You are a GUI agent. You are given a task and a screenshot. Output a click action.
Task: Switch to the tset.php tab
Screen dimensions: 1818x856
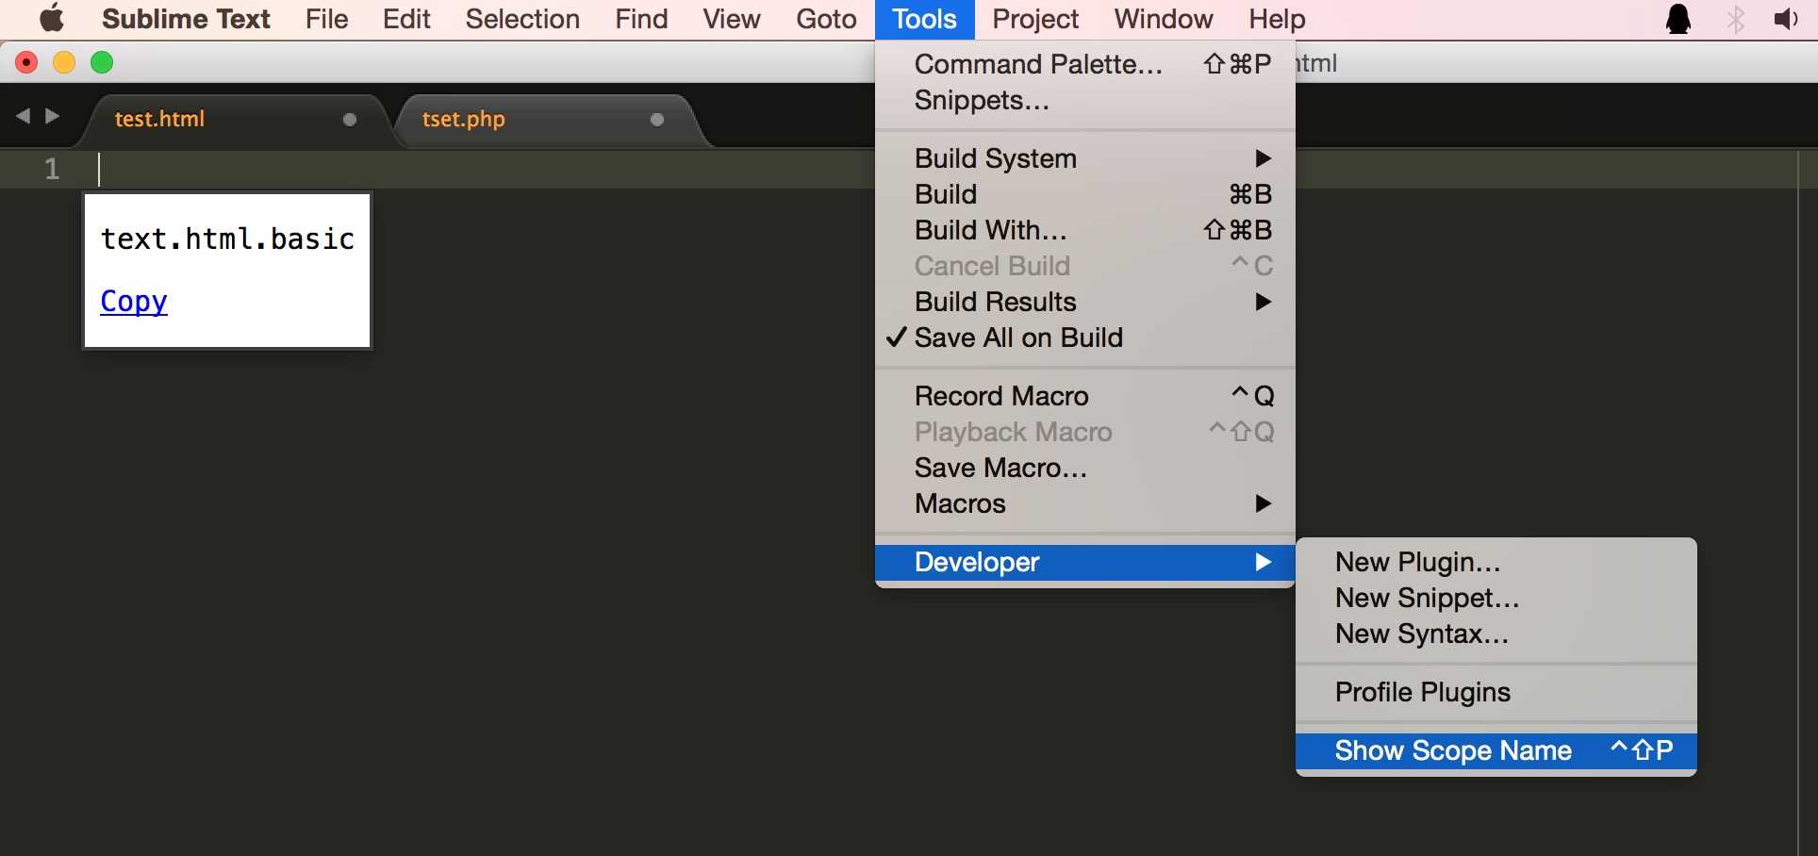552,120
